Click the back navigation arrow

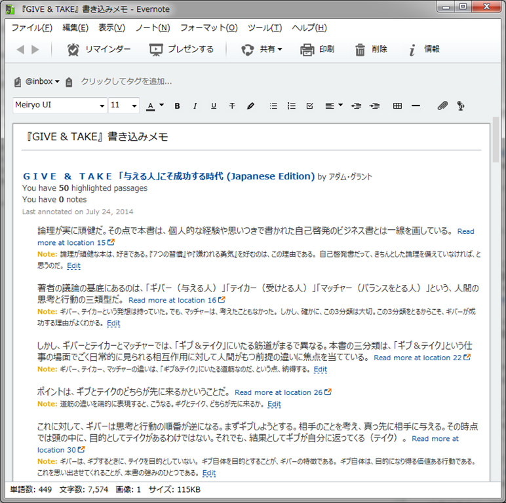coord(20,49)
